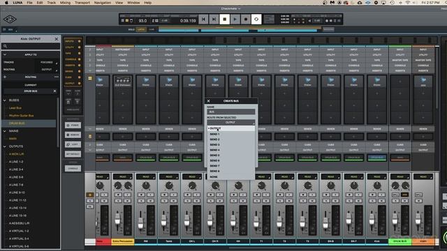
Task: Open the ROUTING Output dropdown in side panel
Action: [47, 70]
